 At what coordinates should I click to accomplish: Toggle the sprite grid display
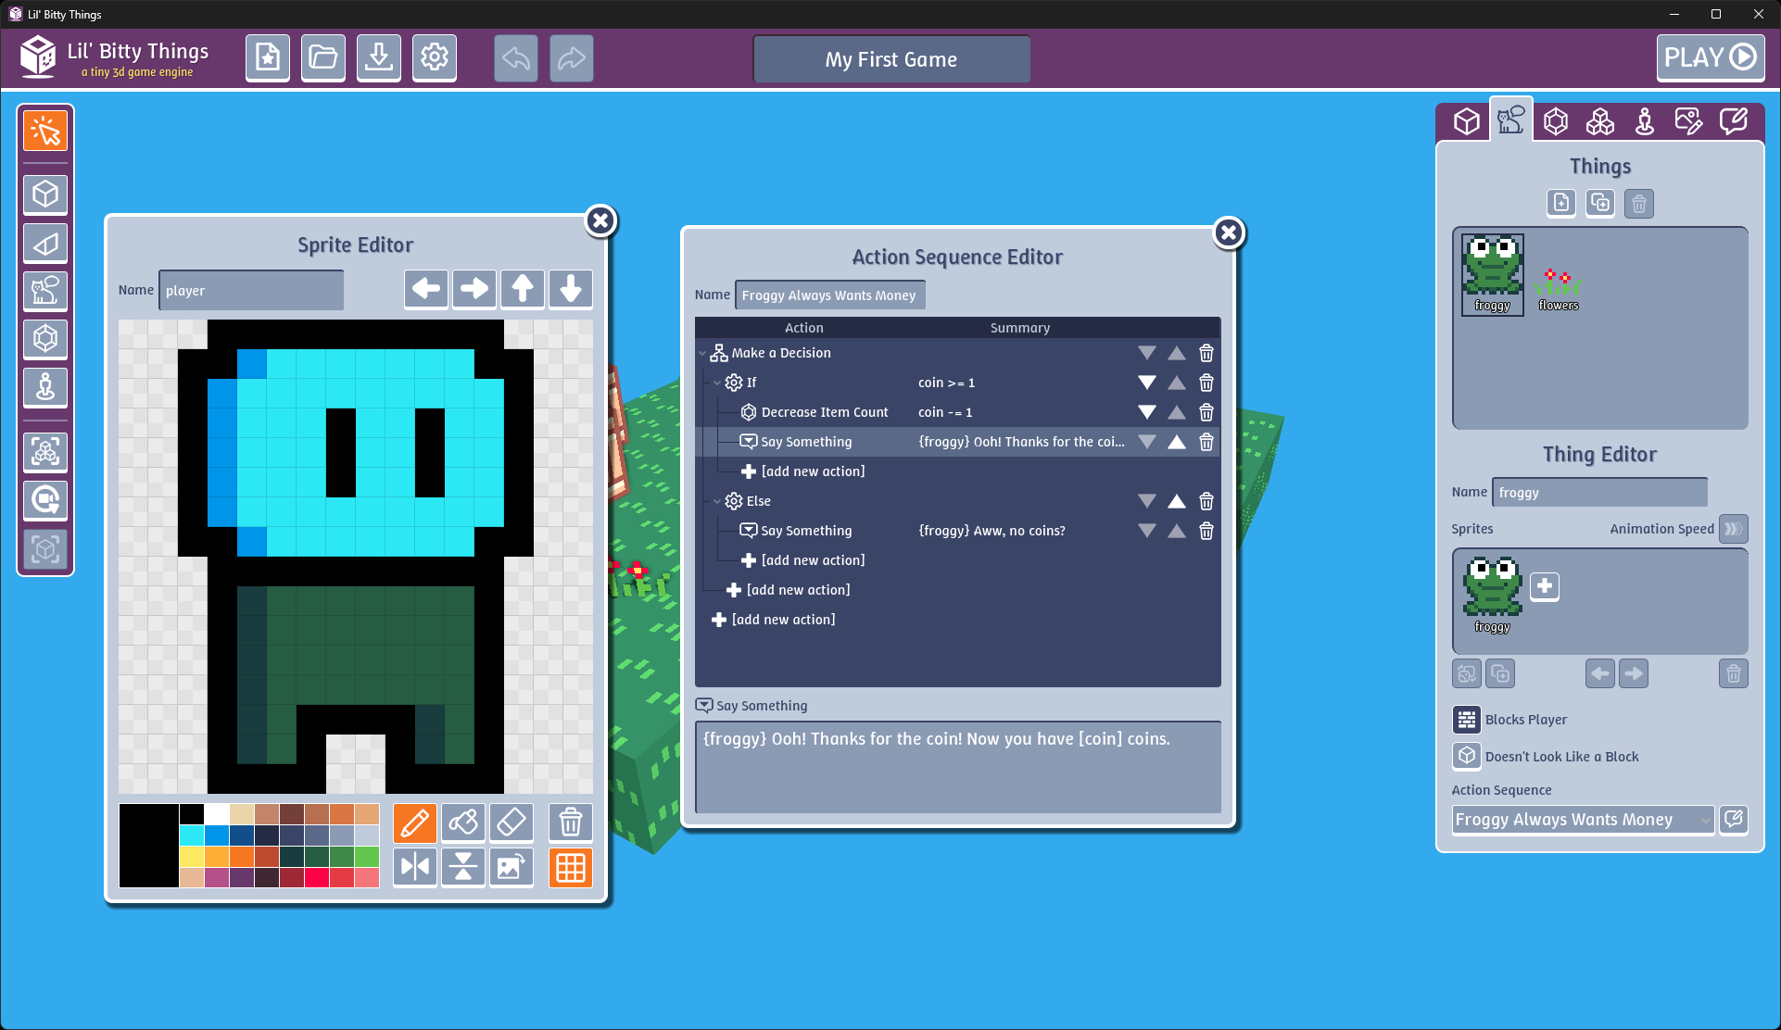tap(570, 868)
